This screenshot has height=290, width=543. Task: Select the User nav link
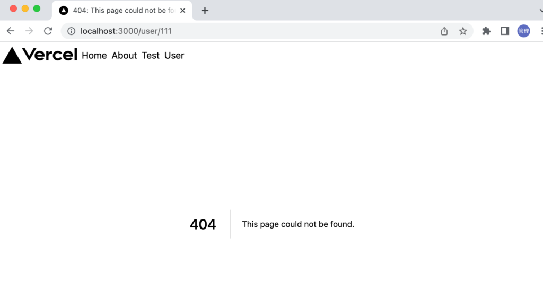pos(174,56)
